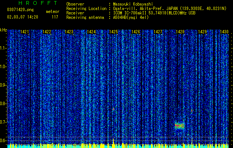
Task: Click the kHz axis label
Action: [x=3, y=30]
